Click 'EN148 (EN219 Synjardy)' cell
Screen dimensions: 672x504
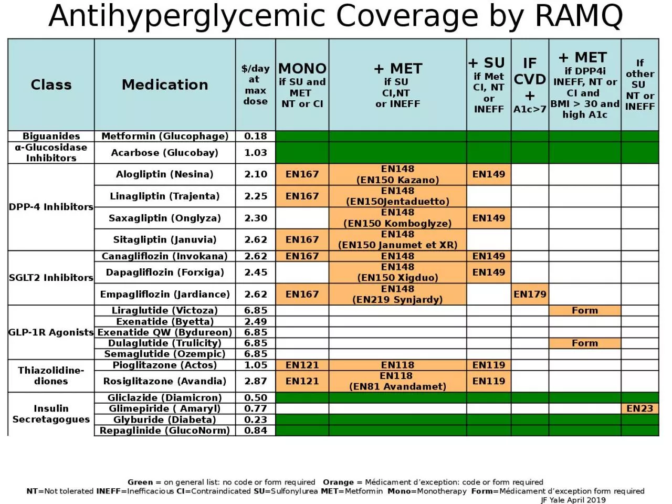[397, 295]
